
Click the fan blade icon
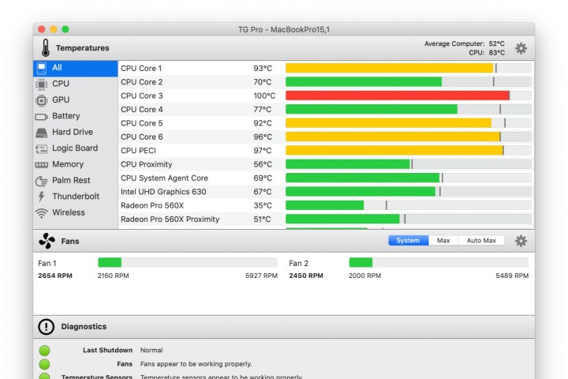coord(47,241)
